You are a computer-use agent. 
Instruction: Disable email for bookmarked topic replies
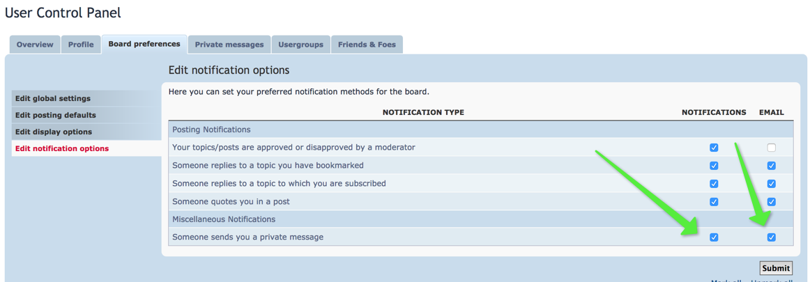point(771,166)
